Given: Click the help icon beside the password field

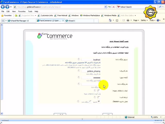Looking at the screenshot, I should click(x=79, y=77).
